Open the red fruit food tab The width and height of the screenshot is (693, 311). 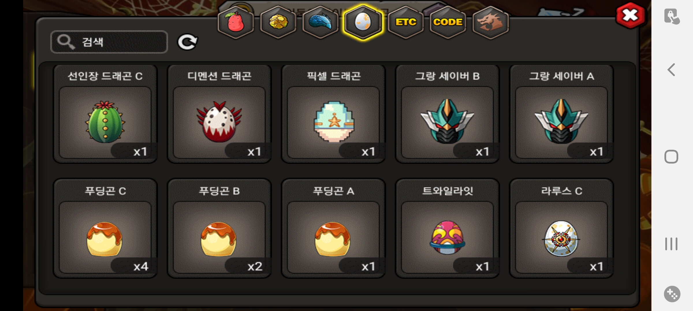pyautogui.click(x=236, y=22)
